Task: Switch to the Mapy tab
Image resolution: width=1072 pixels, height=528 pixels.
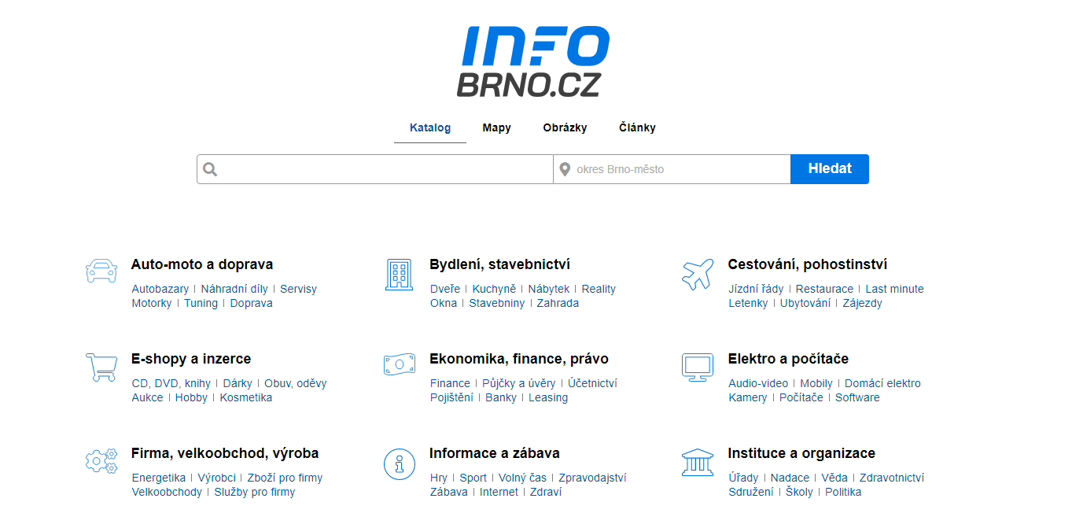Action: coord(497,127)
